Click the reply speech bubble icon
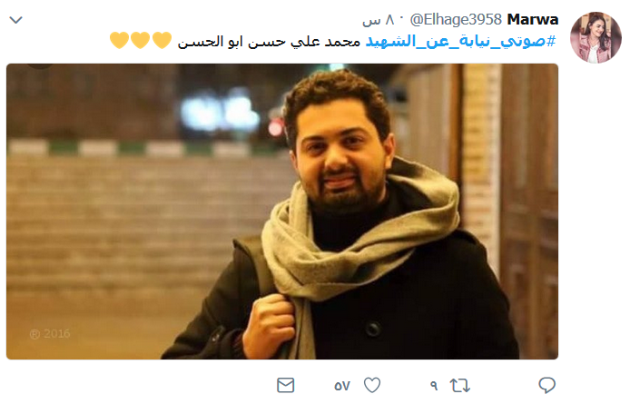Viewport: 630px width, 404px height. tap(546, 385)
